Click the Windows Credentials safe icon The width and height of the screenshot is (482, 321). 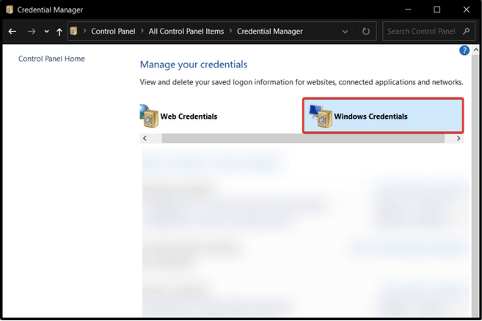pyautogui.click(x=321, y=117)
